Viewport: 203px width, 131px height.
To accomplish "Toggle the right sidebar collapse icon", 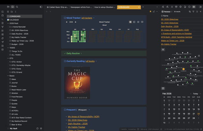I will click(200, 7).
